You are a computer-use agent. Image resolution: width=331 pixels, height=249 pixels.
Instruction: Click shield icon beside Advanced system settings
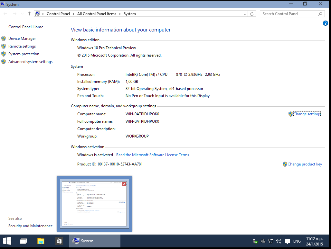(4, 62)
